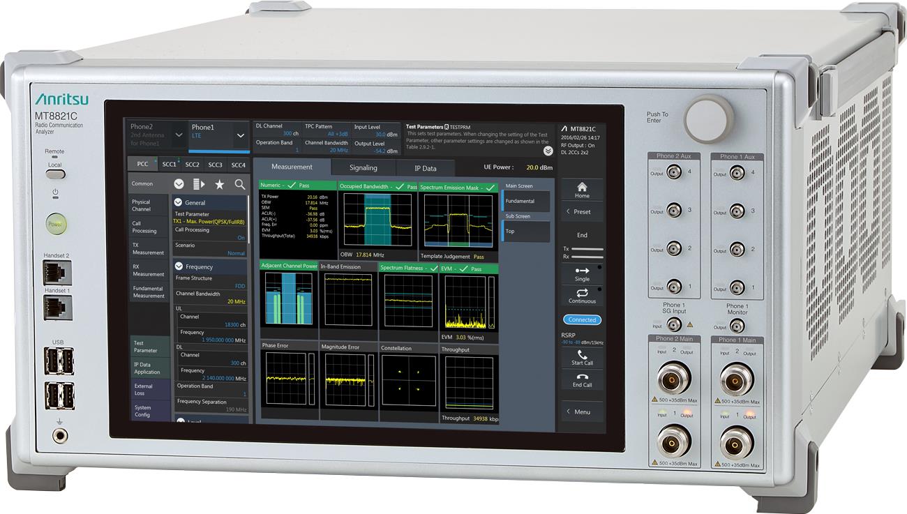
Task: Start Continuous measurement mode
Action: pyautogui.click(x=581, y=296)
